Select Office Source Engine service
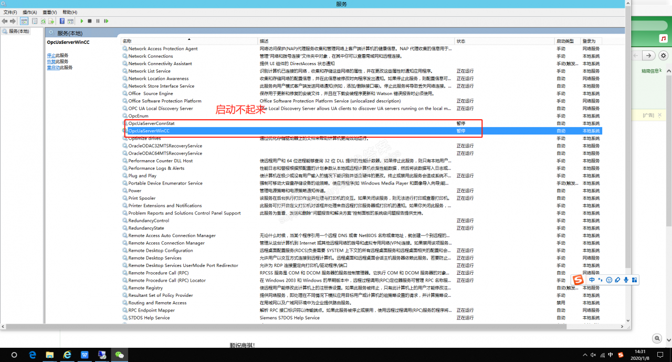 [362, 94]
